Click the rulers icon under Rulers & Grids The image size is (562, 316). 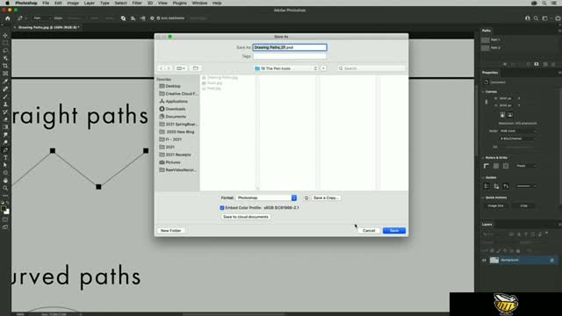486,166
